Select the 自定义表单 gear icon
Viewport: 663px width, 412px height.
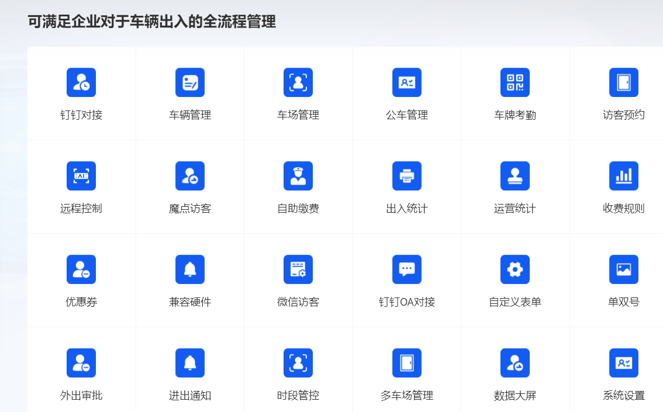pos(515,269)
